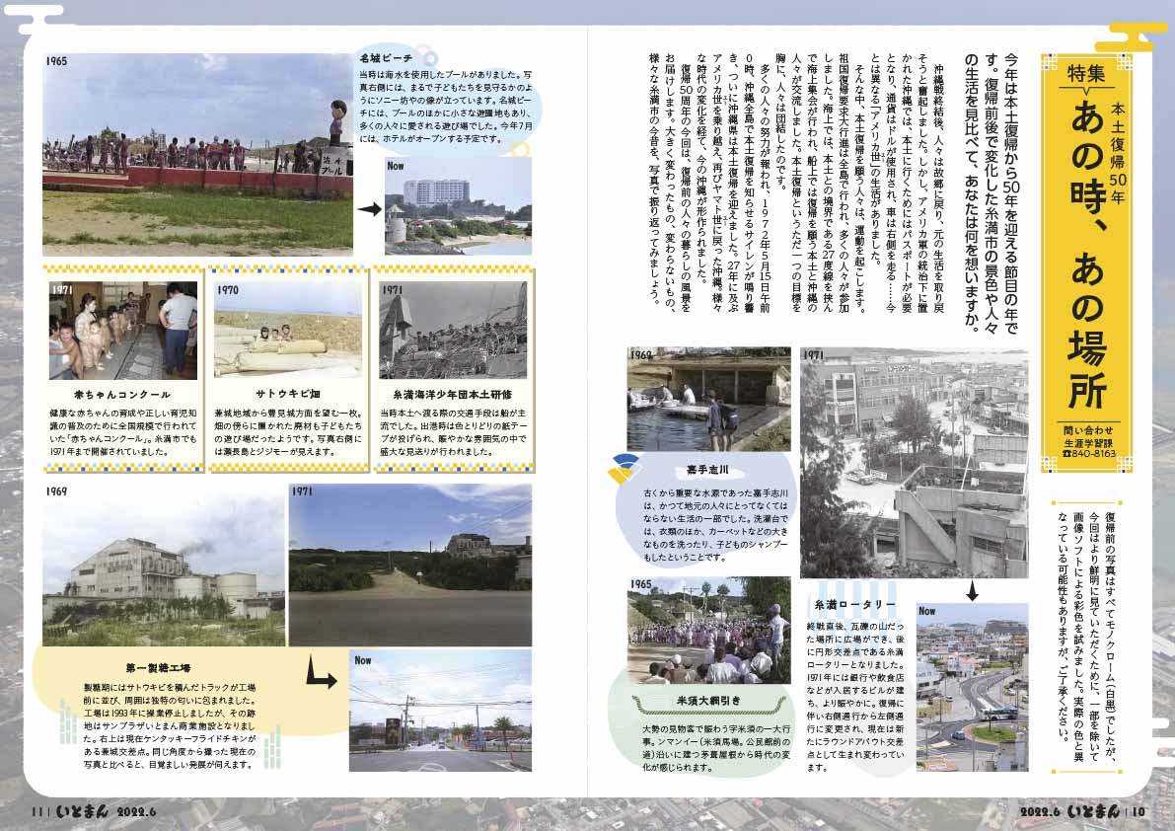Click the 糸満ロータリー heading
Viewport: 1175px width, 831px height.
pyautogui.click(x=855, y=605)
